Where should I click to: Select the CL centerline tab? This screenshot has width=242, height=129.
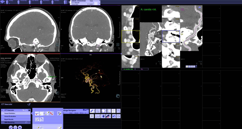pyautogui.click(x=142, y=69)
